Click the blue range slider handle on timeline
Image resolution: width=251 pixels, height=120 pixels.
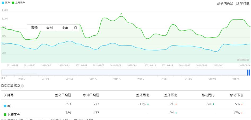(248, 72)
